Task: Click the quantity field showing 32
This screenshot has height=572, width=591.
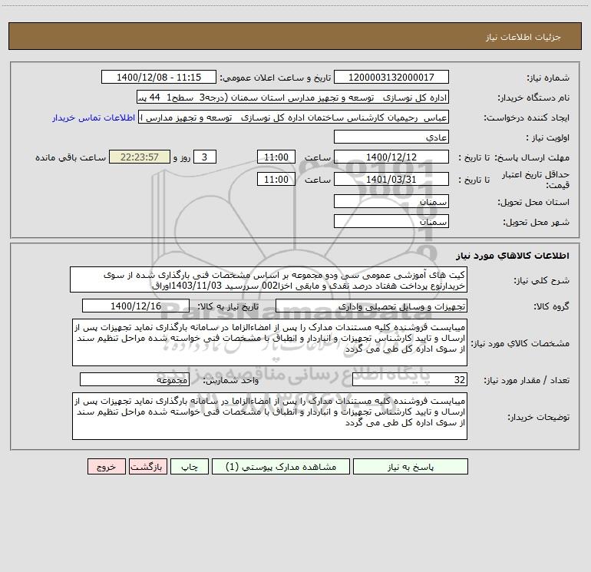Action: pyautogui.click(x=410, y=379)
